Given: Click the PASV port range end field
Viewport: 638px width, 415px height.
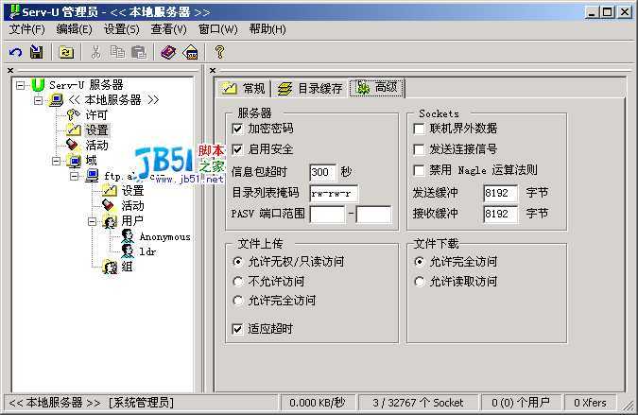Looking at the screenshot, I should point(373,214).
